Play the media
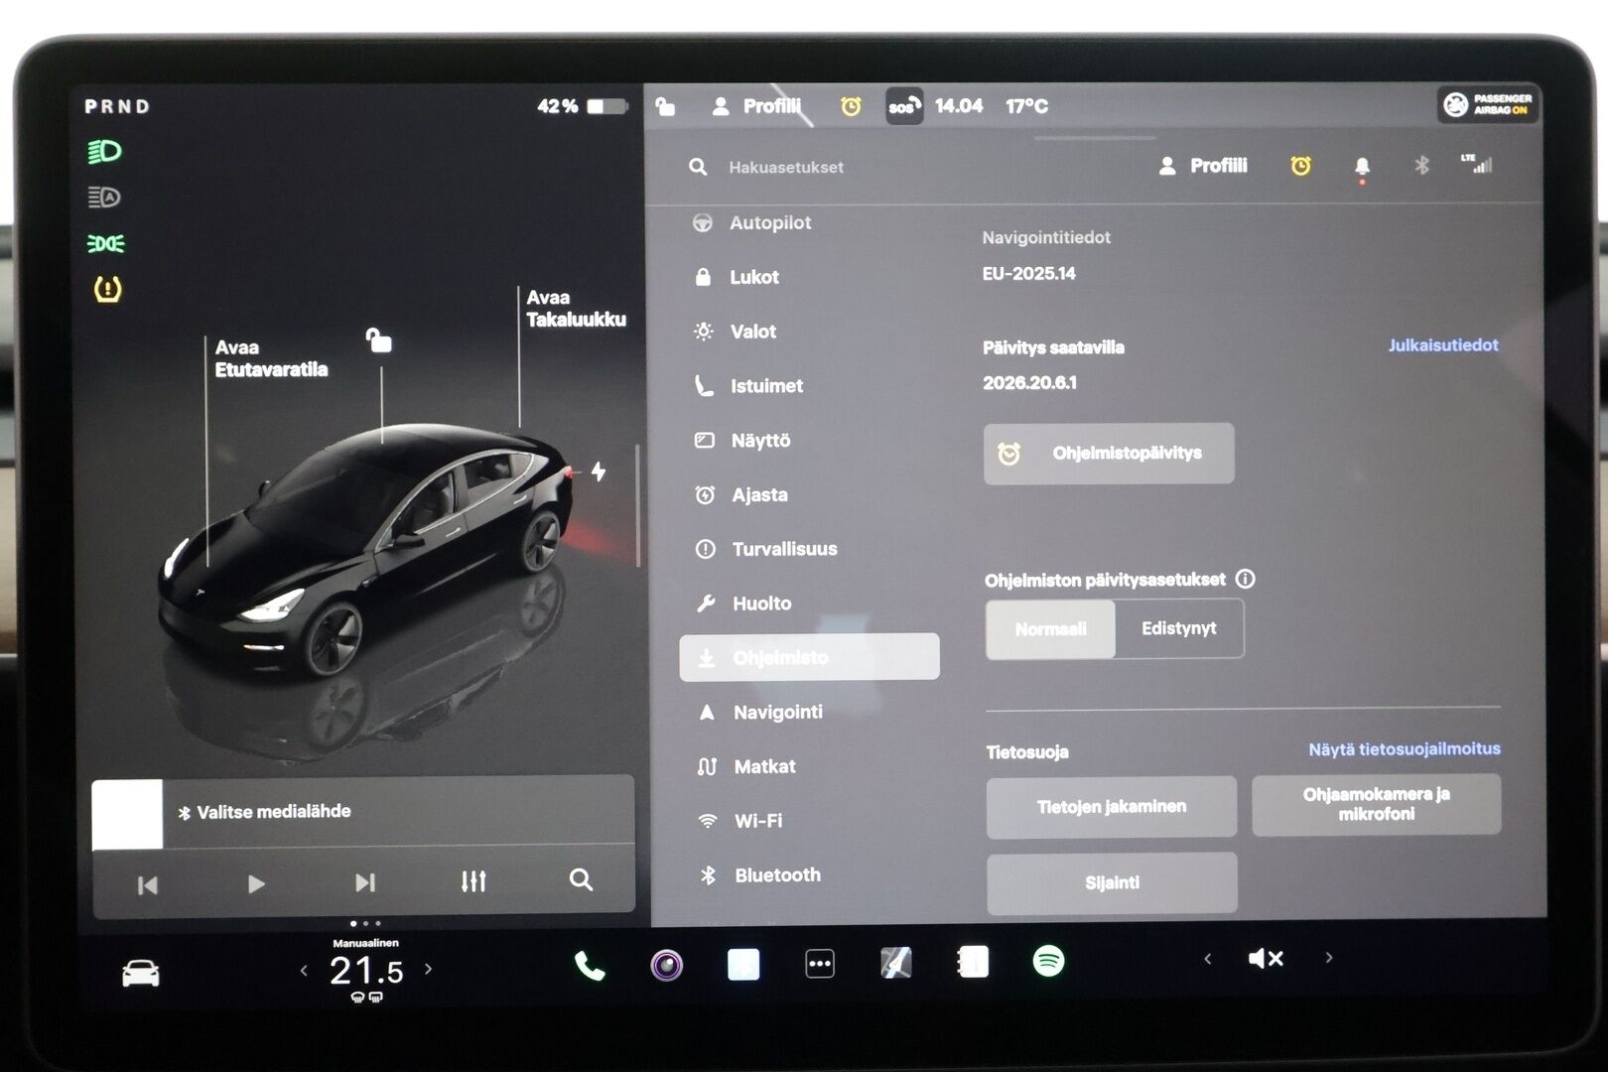 tap(256, 883)
